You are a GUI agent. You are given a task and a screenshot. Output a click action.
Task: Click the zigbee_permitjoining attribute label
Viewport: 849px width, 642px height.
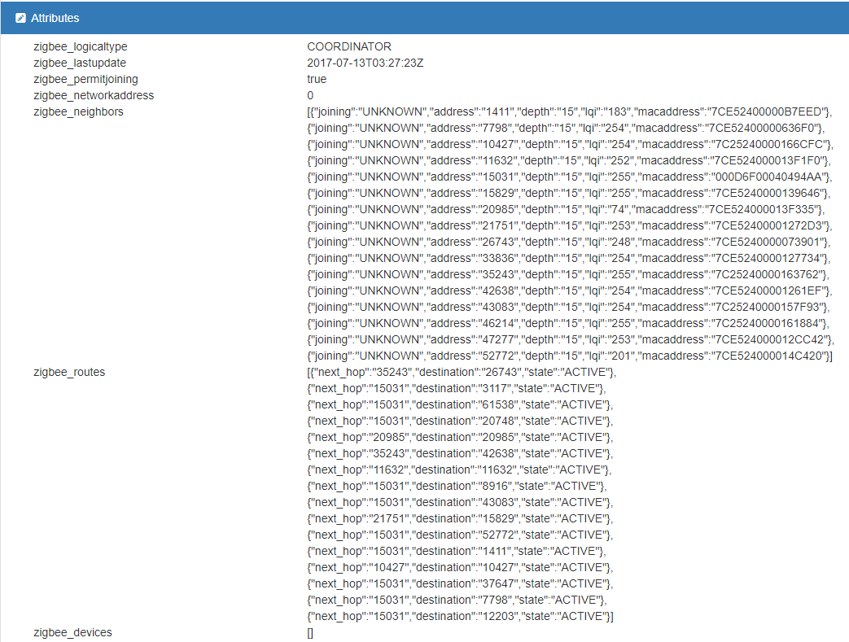85,79
